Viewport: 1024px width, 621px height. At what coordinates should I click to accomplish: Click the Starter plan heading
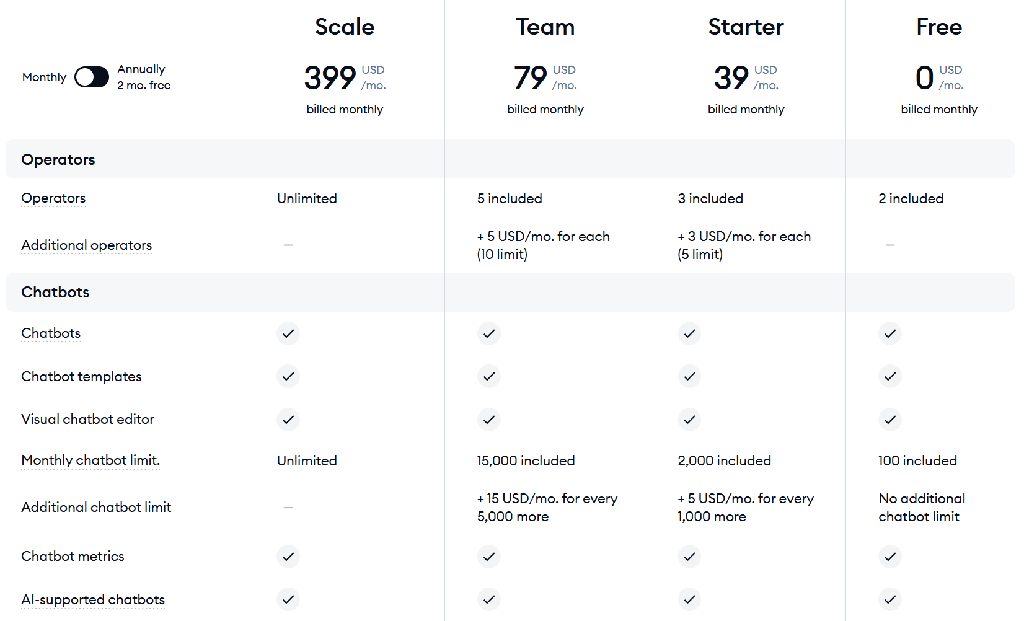click(746, 27)
